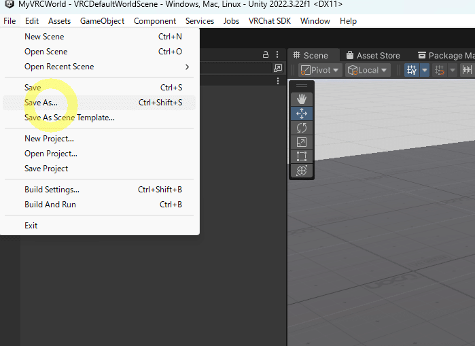Image resolution: width=475 pixels, height=346 pixels.
Task: Choose Exit from the File menu
Action: (99, 226)
